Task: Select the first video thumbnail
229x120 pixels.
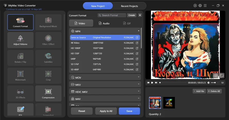Action: click(155, 103)
